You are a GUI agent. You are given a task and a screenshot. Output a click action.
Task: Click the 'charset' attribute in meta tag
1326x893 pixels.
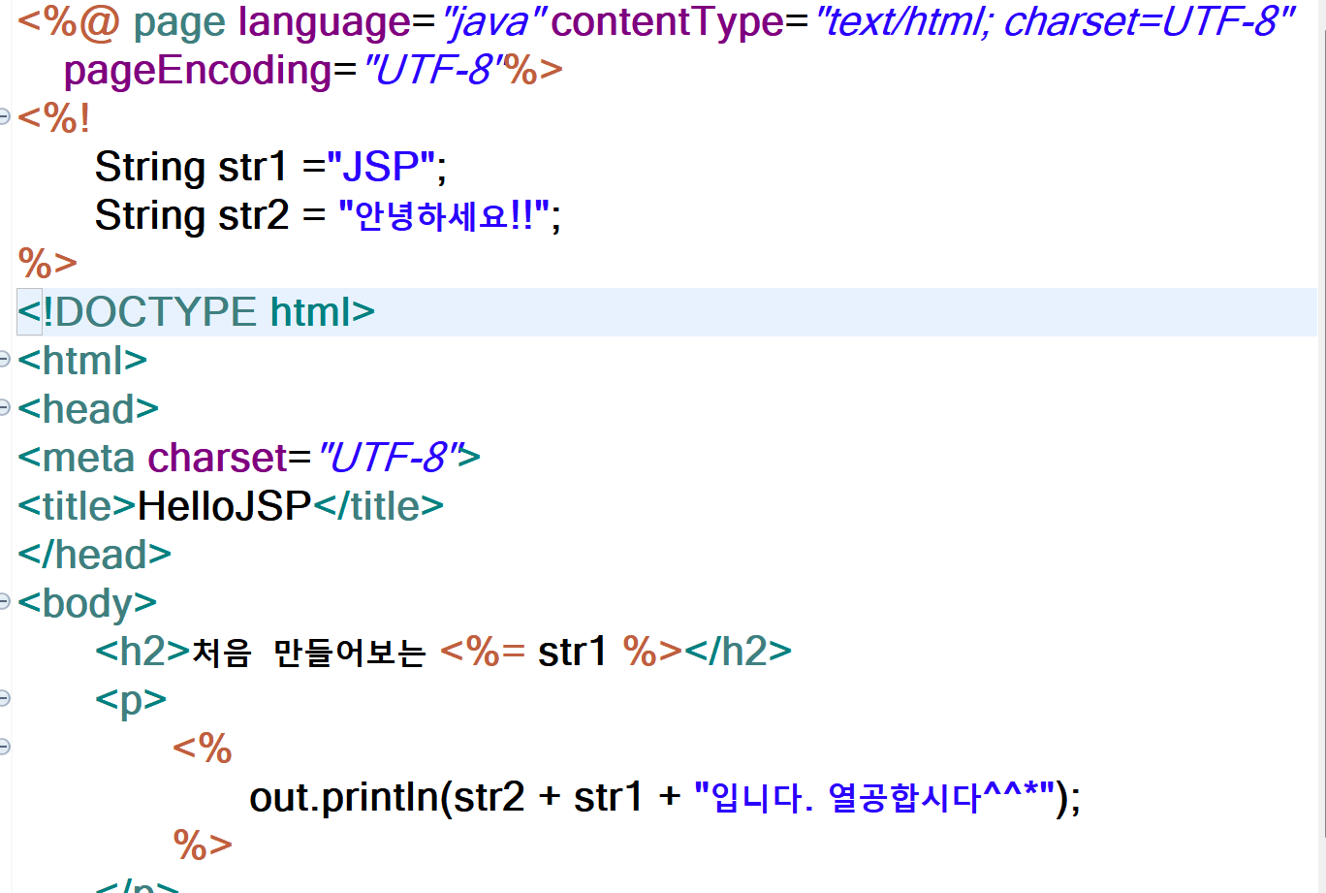click(218, 458)
